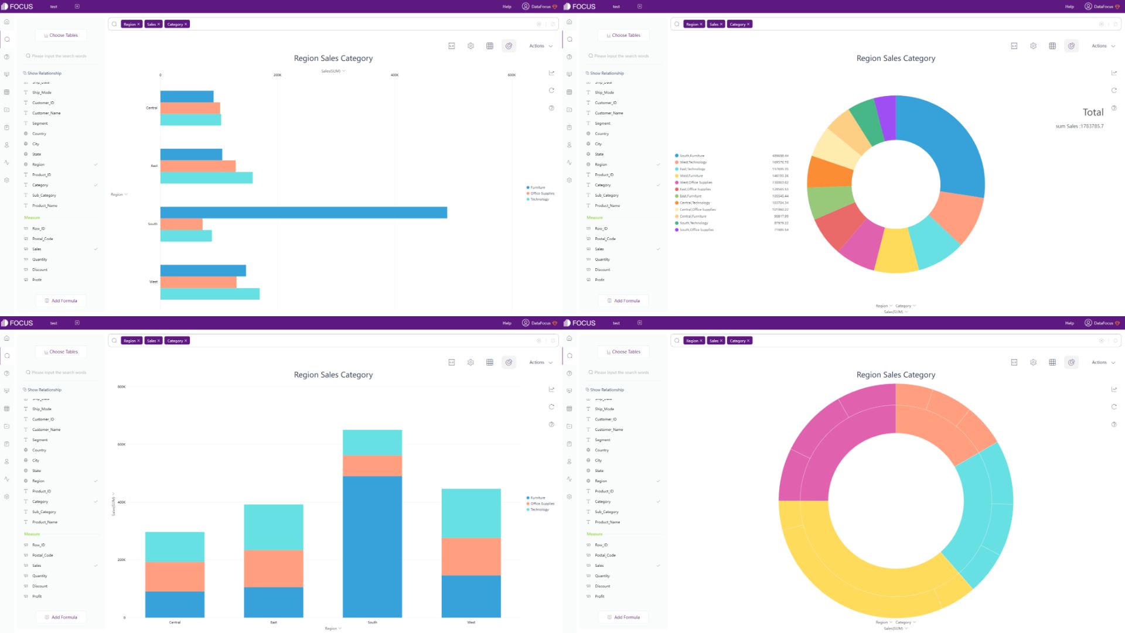Open settings gear in bar chart window left sidebar

6,180
